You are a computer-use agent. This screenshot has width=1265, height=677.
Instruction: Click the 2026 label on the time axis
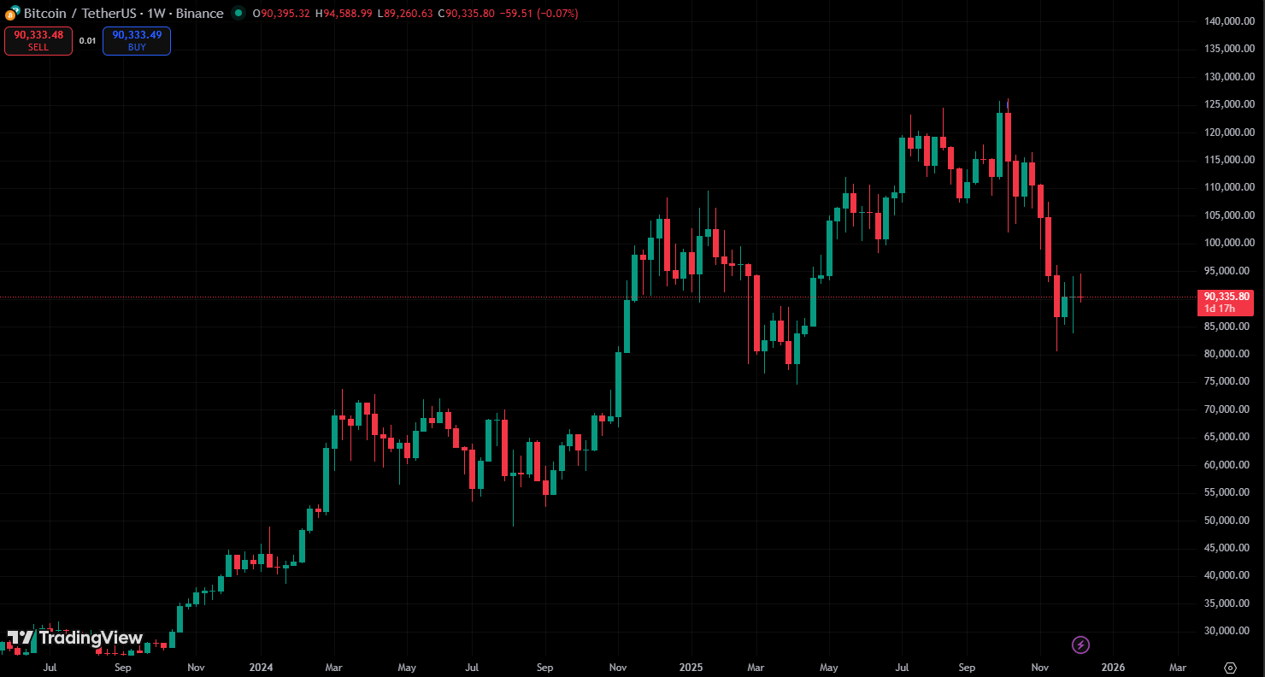point(1112,667)
